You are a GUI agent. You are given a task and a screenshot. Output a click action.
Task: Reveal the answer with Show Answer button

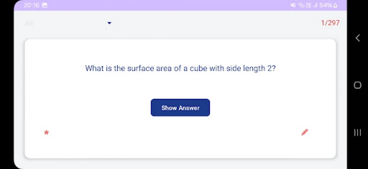(x=180, y=107)
